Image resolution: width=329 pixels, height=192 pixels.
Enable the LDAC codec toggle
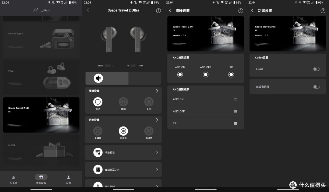coord(317,69)
